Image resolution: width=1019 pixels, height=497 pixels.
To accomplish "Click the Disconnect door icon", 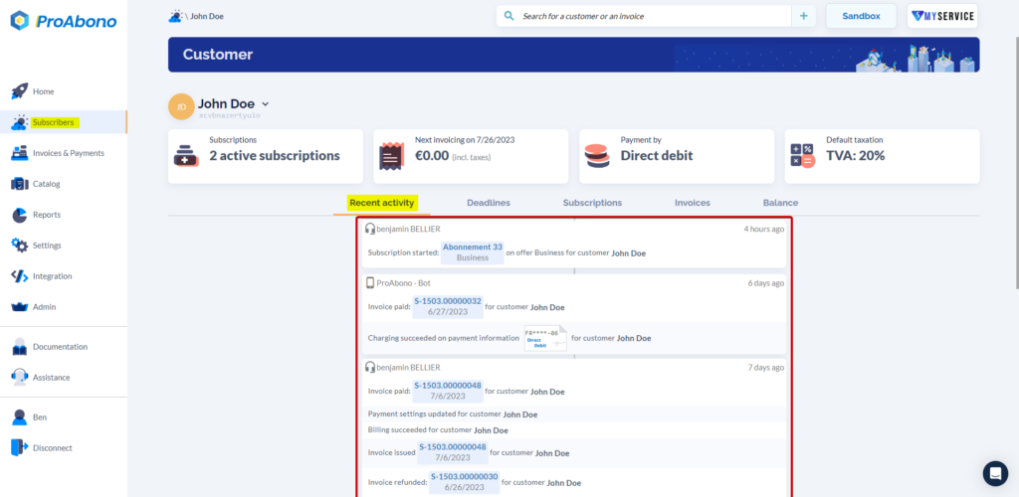I will pos(20,447).
